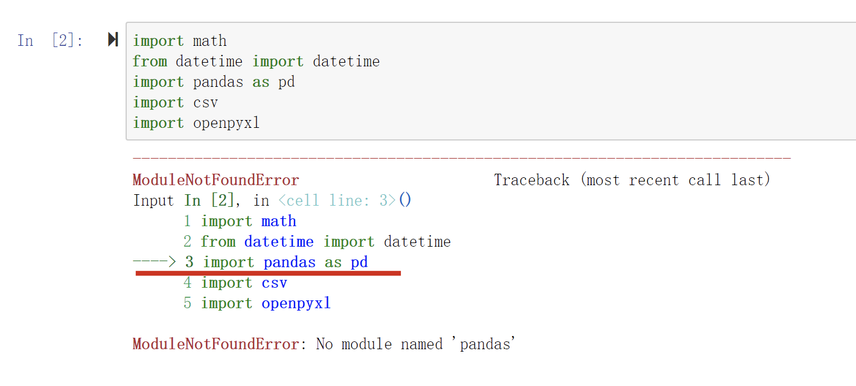Screen dimensions: 856x386
Task: Click the 'Input In [2], in <cell line: 3>()' line
Action: (272, 200)
